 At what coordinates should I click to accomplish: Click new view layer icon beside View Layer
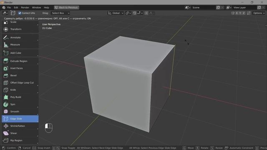(x=259, y=7)
